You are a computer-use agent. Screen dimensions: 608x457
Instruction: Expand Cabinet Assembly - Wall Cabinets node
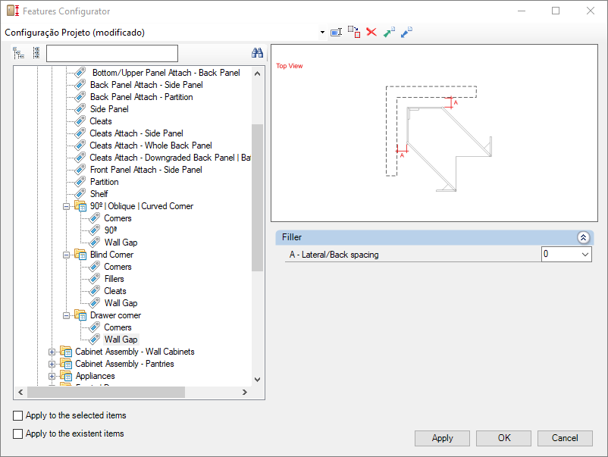coord(52,352)
